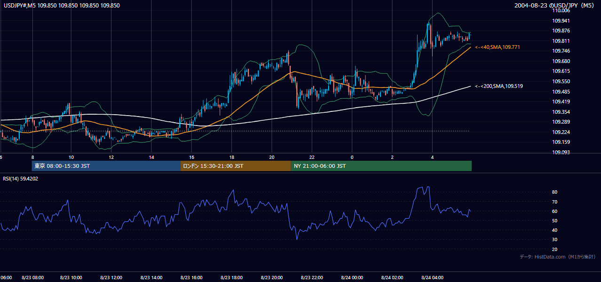601x282 pixels.
Task: Click price axis value 109.419
Action: pos(561,102)
